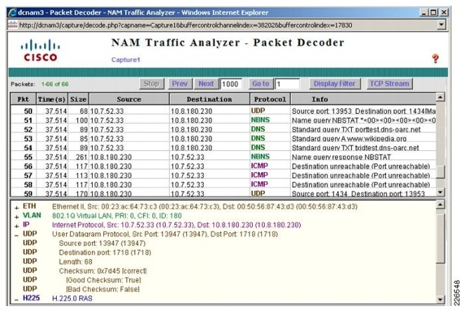This screenshot has width=465, height=311.
Task: Click the 'H.225.0 RAS' line
Action: (x=72, y=298)
